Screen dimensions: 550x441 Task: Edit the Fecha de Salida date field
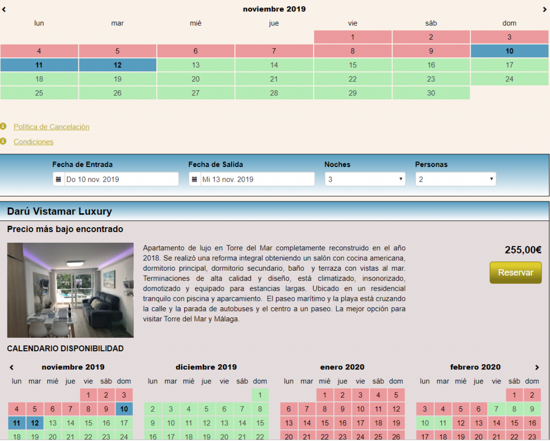coord(257,179)
